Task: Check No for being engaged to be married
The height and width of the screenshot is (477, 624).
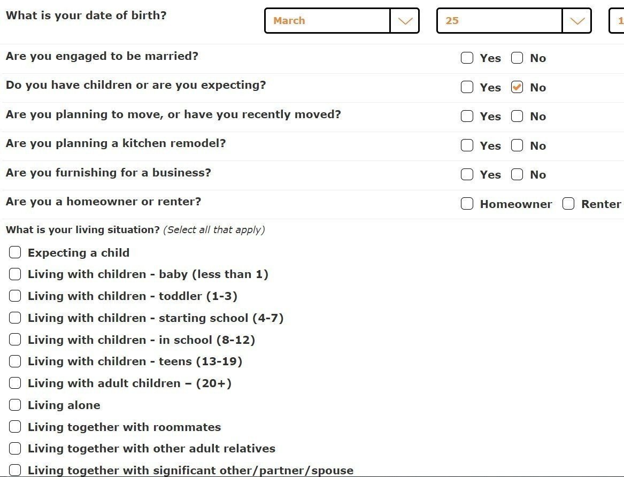Action: (517, 58)
